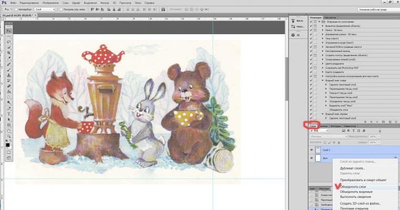Choose Выполнить сведение in context menu
The image size is (400, 210).
356,197
